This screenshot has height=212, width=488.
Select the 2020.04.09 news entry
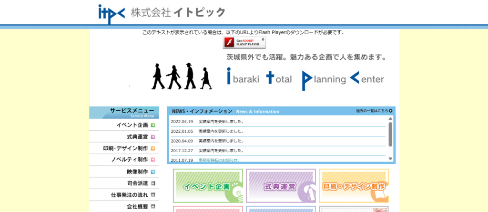pyautogui.click(x=278, y=141)
